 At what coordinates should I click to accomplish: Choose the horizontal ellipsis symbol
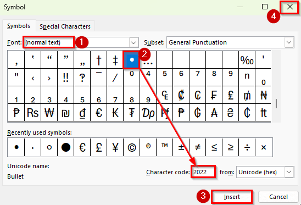pos(148,60)
